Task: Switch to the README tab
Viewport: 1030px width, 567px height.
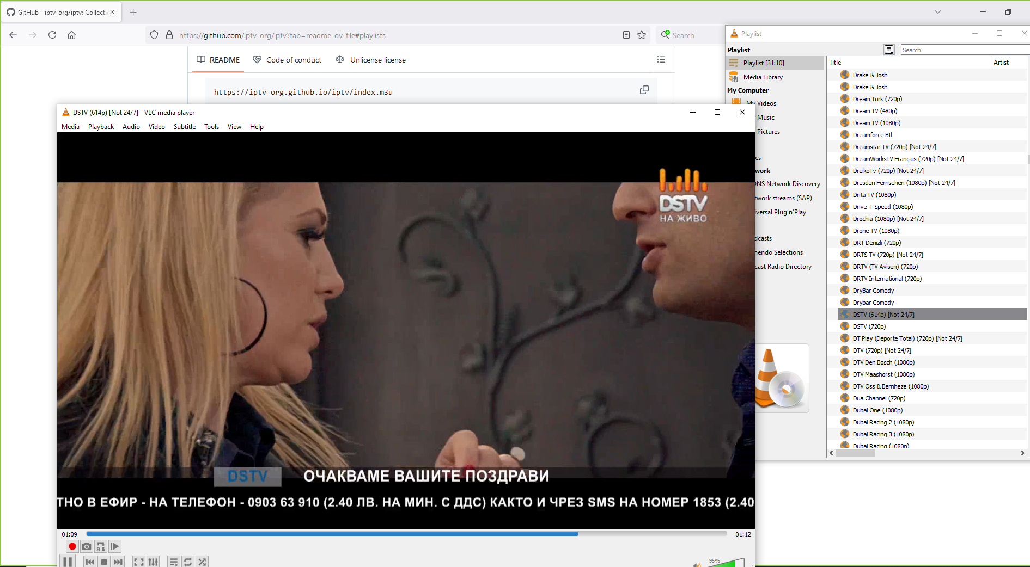Action: pos(218,60)
